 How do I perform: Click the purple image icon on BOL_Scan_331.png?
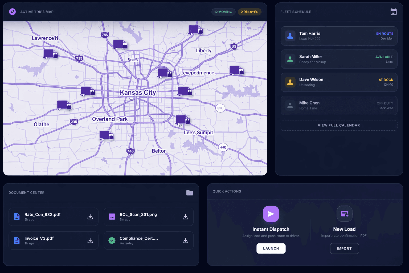112,216
